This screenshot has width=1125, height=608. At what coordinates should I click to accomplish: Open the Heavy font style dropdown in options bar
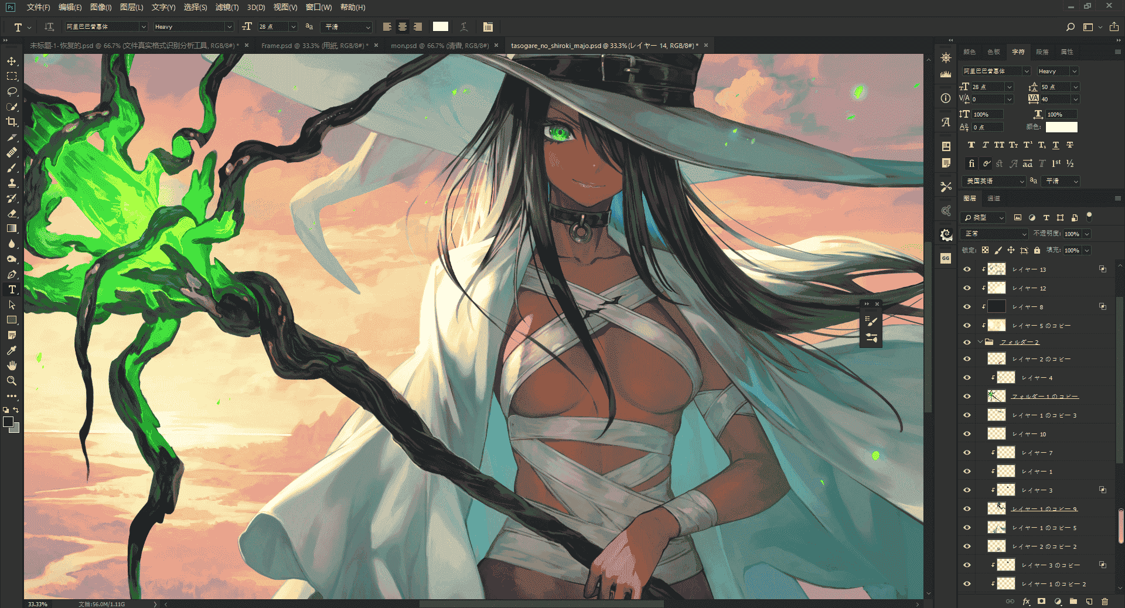(229, 27)
